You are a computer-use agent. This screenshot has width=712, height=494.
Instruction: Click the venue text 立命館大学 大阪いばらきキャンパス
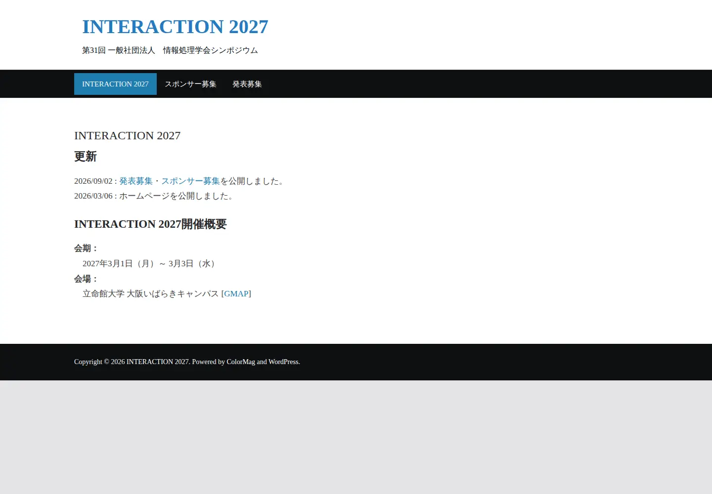tap(150, 293)
